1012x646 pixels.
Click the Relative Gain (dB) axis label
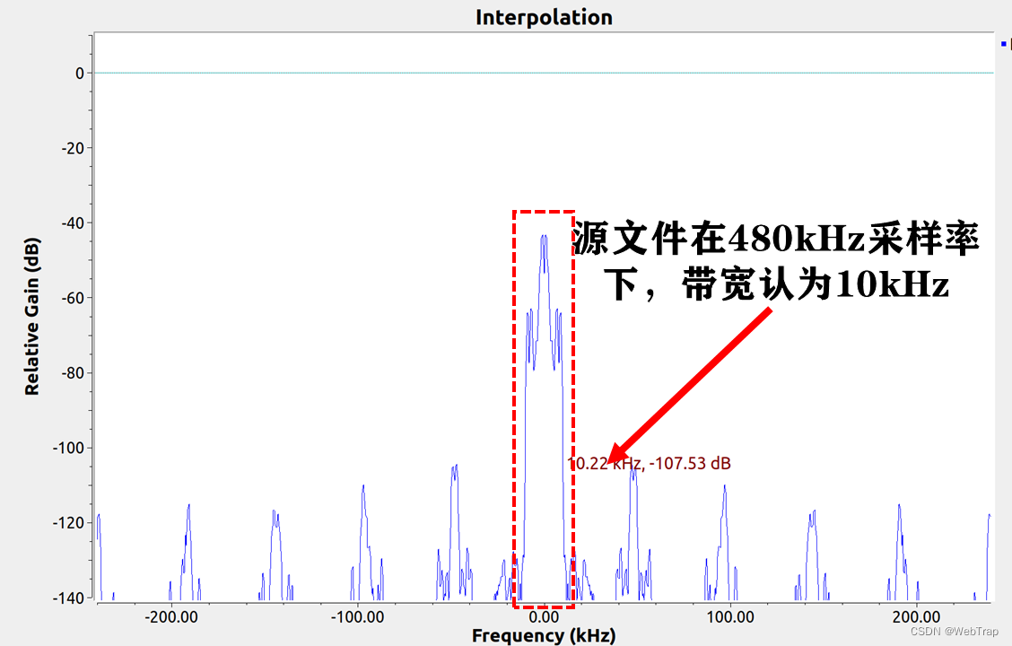coord(31,316)
